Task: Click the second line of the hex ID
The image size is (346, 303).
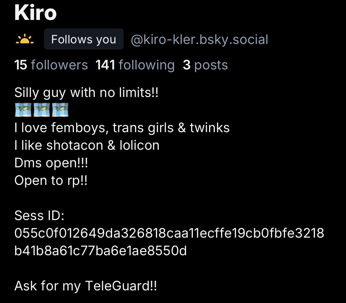Action: coord(101,251)
